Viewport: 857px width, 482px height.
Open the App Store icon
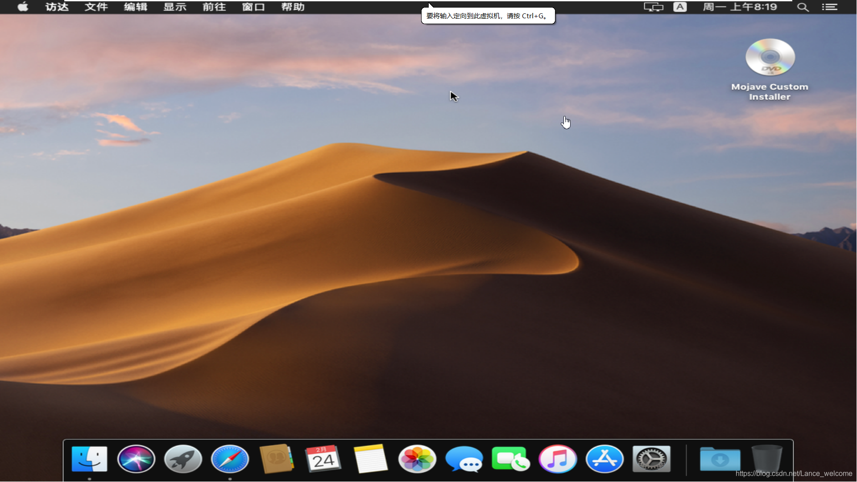(604, 459)
